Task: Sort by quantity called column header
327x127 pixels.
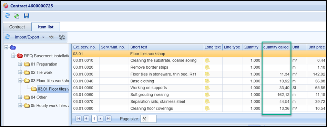Action: click(x=276, y=47)
